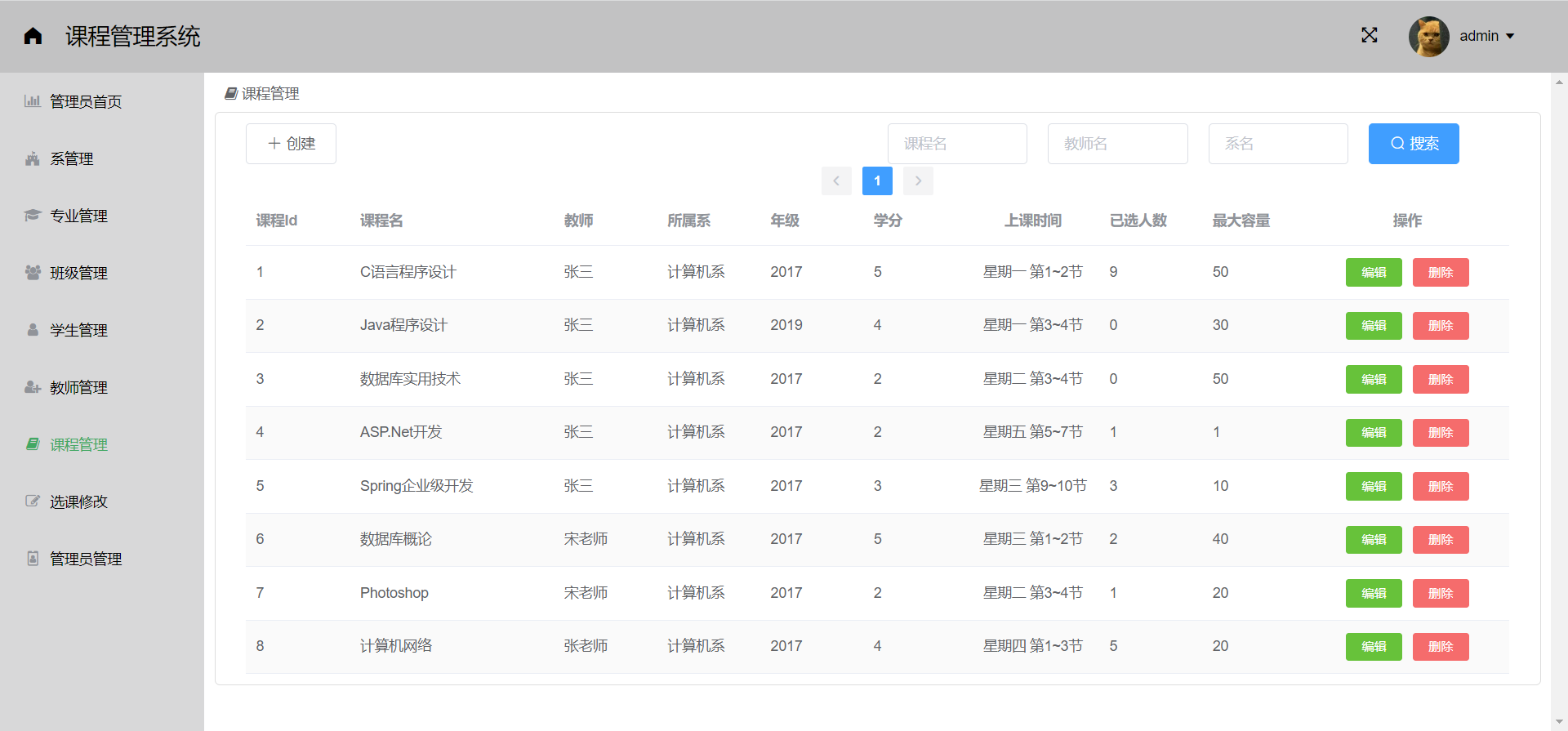
Task: Click the person icon for 学生管理
Action: [33, 330]
